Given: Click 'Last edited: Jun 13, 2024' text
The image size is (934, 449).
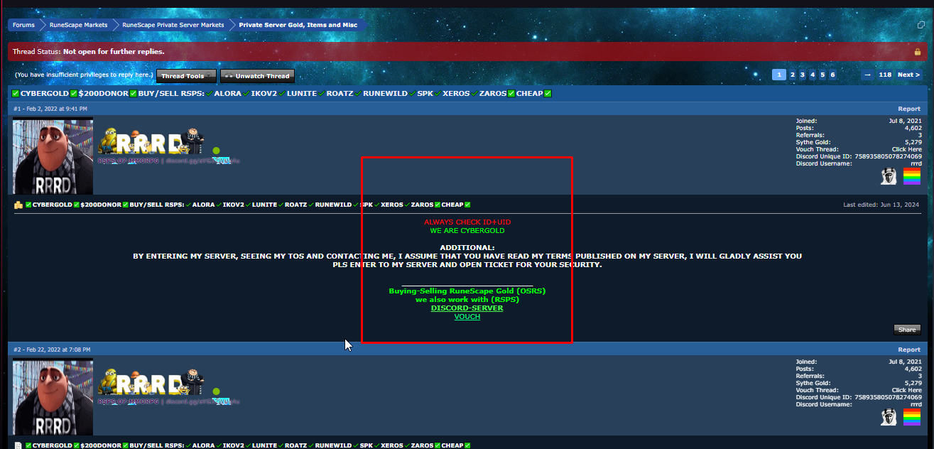Looking at the screenshot, I should (x=882, y=205).
